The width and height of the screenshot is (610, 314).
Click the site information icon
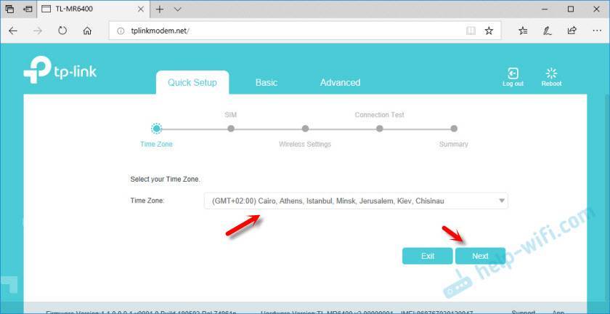(121, 31)
